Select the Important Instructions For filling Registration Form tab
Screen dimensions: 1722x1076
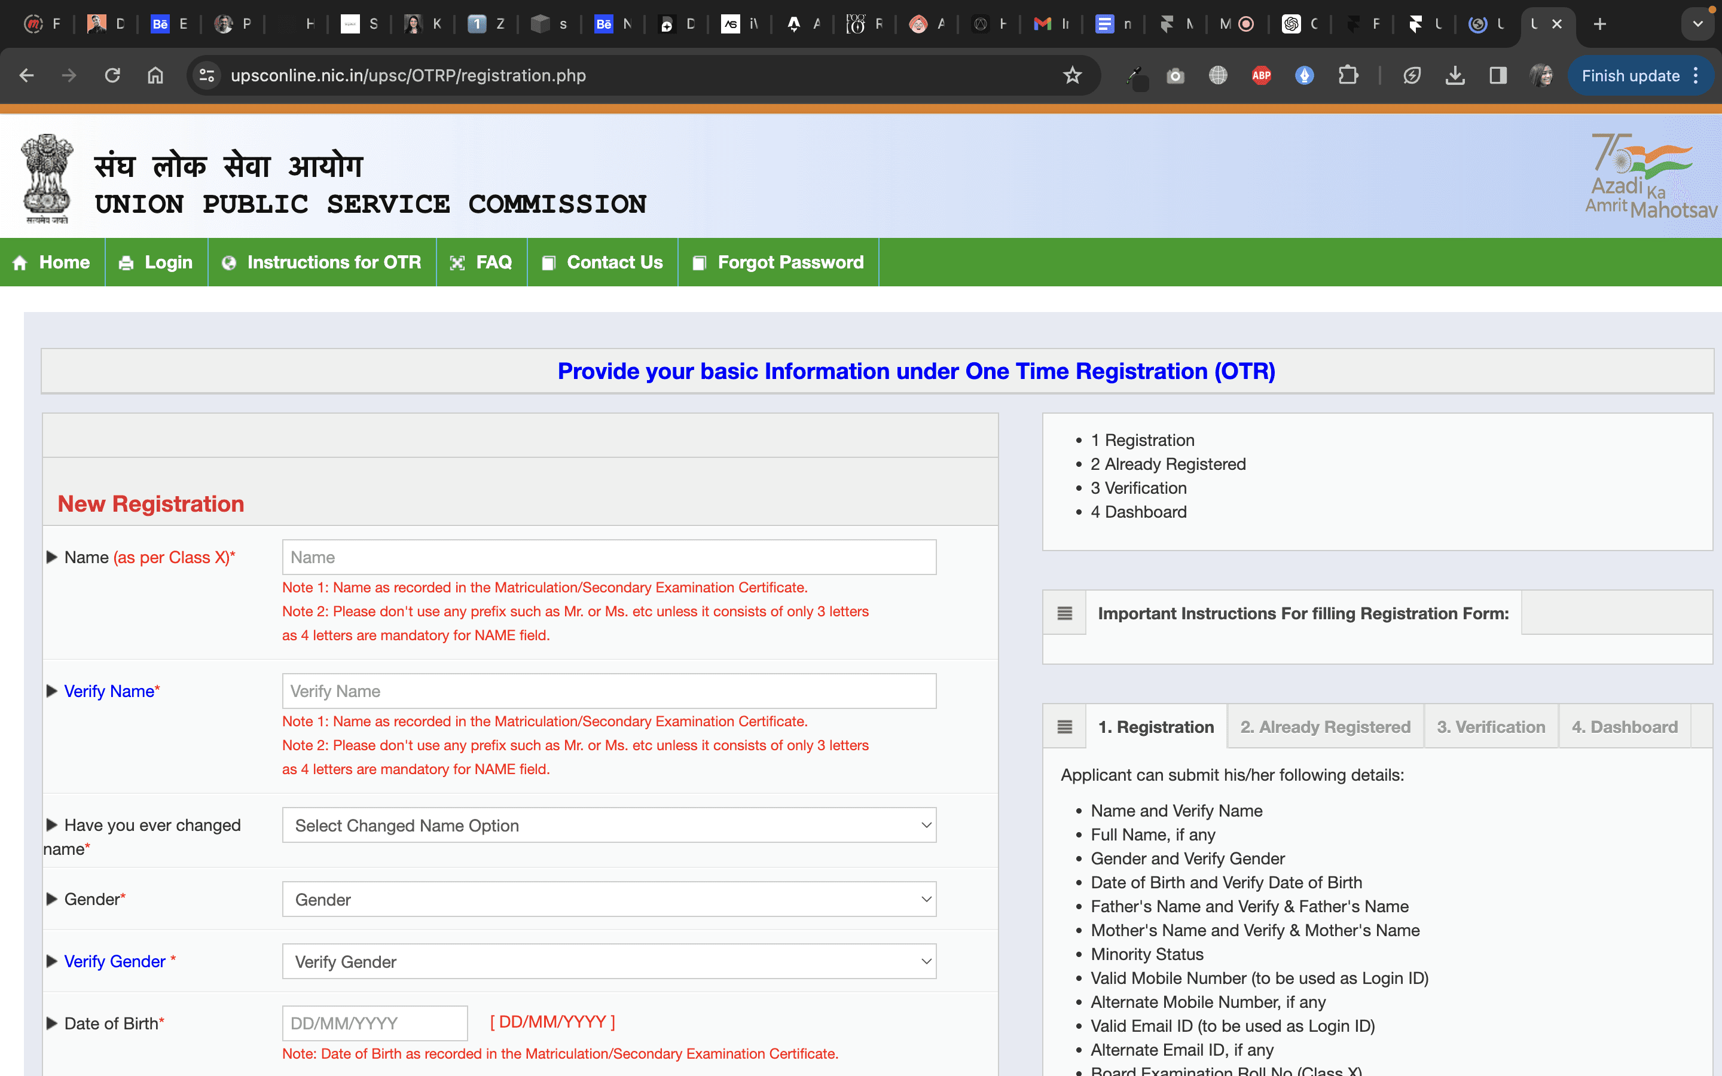tap(1303, 613)
